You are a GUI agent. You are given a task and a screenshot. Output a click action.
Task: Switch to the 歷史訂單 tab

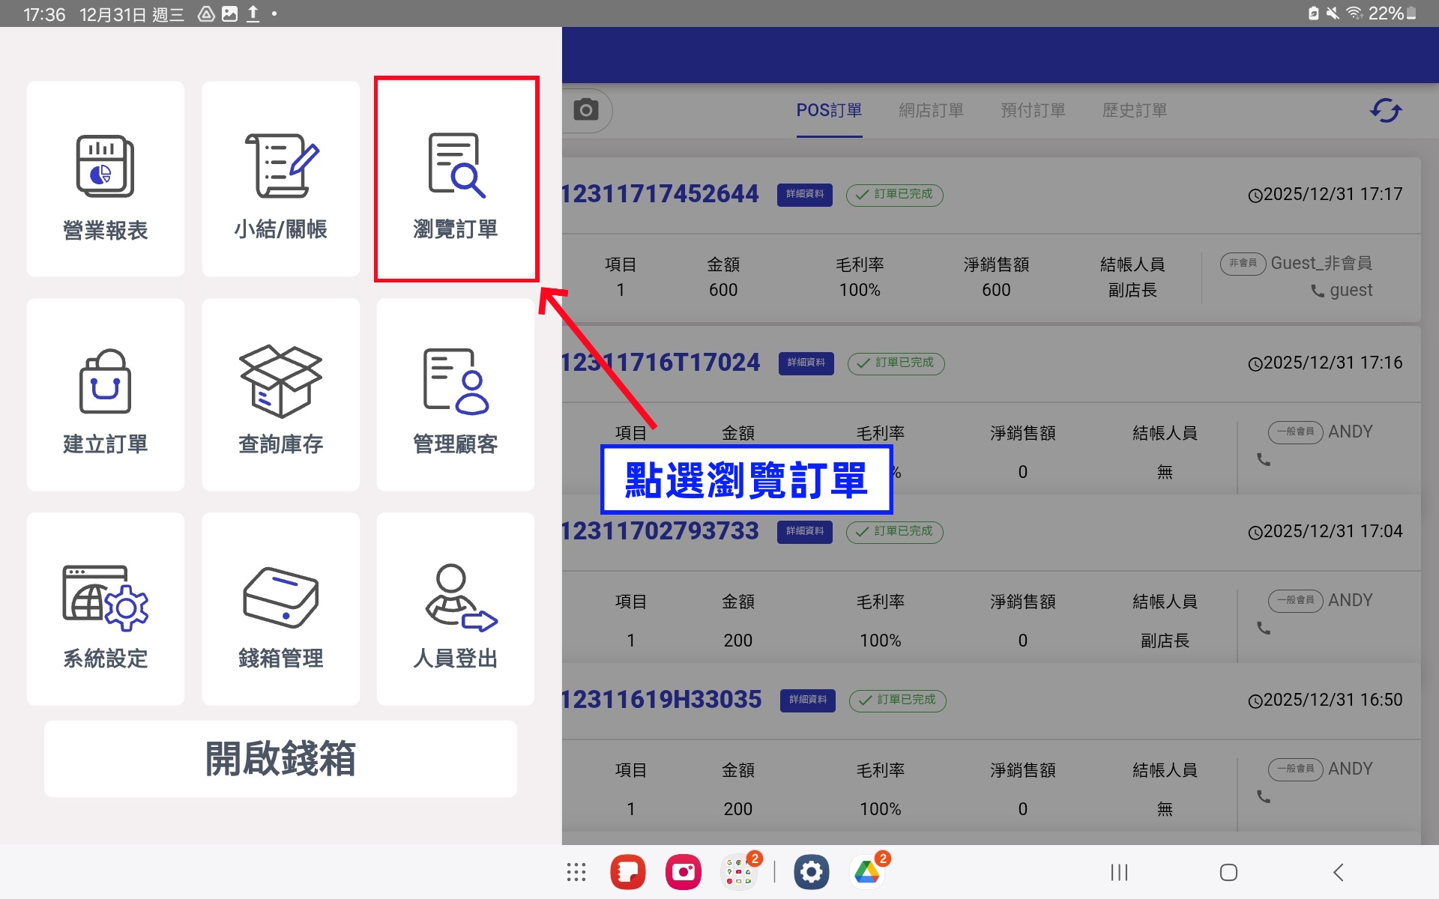(1135, 111)
